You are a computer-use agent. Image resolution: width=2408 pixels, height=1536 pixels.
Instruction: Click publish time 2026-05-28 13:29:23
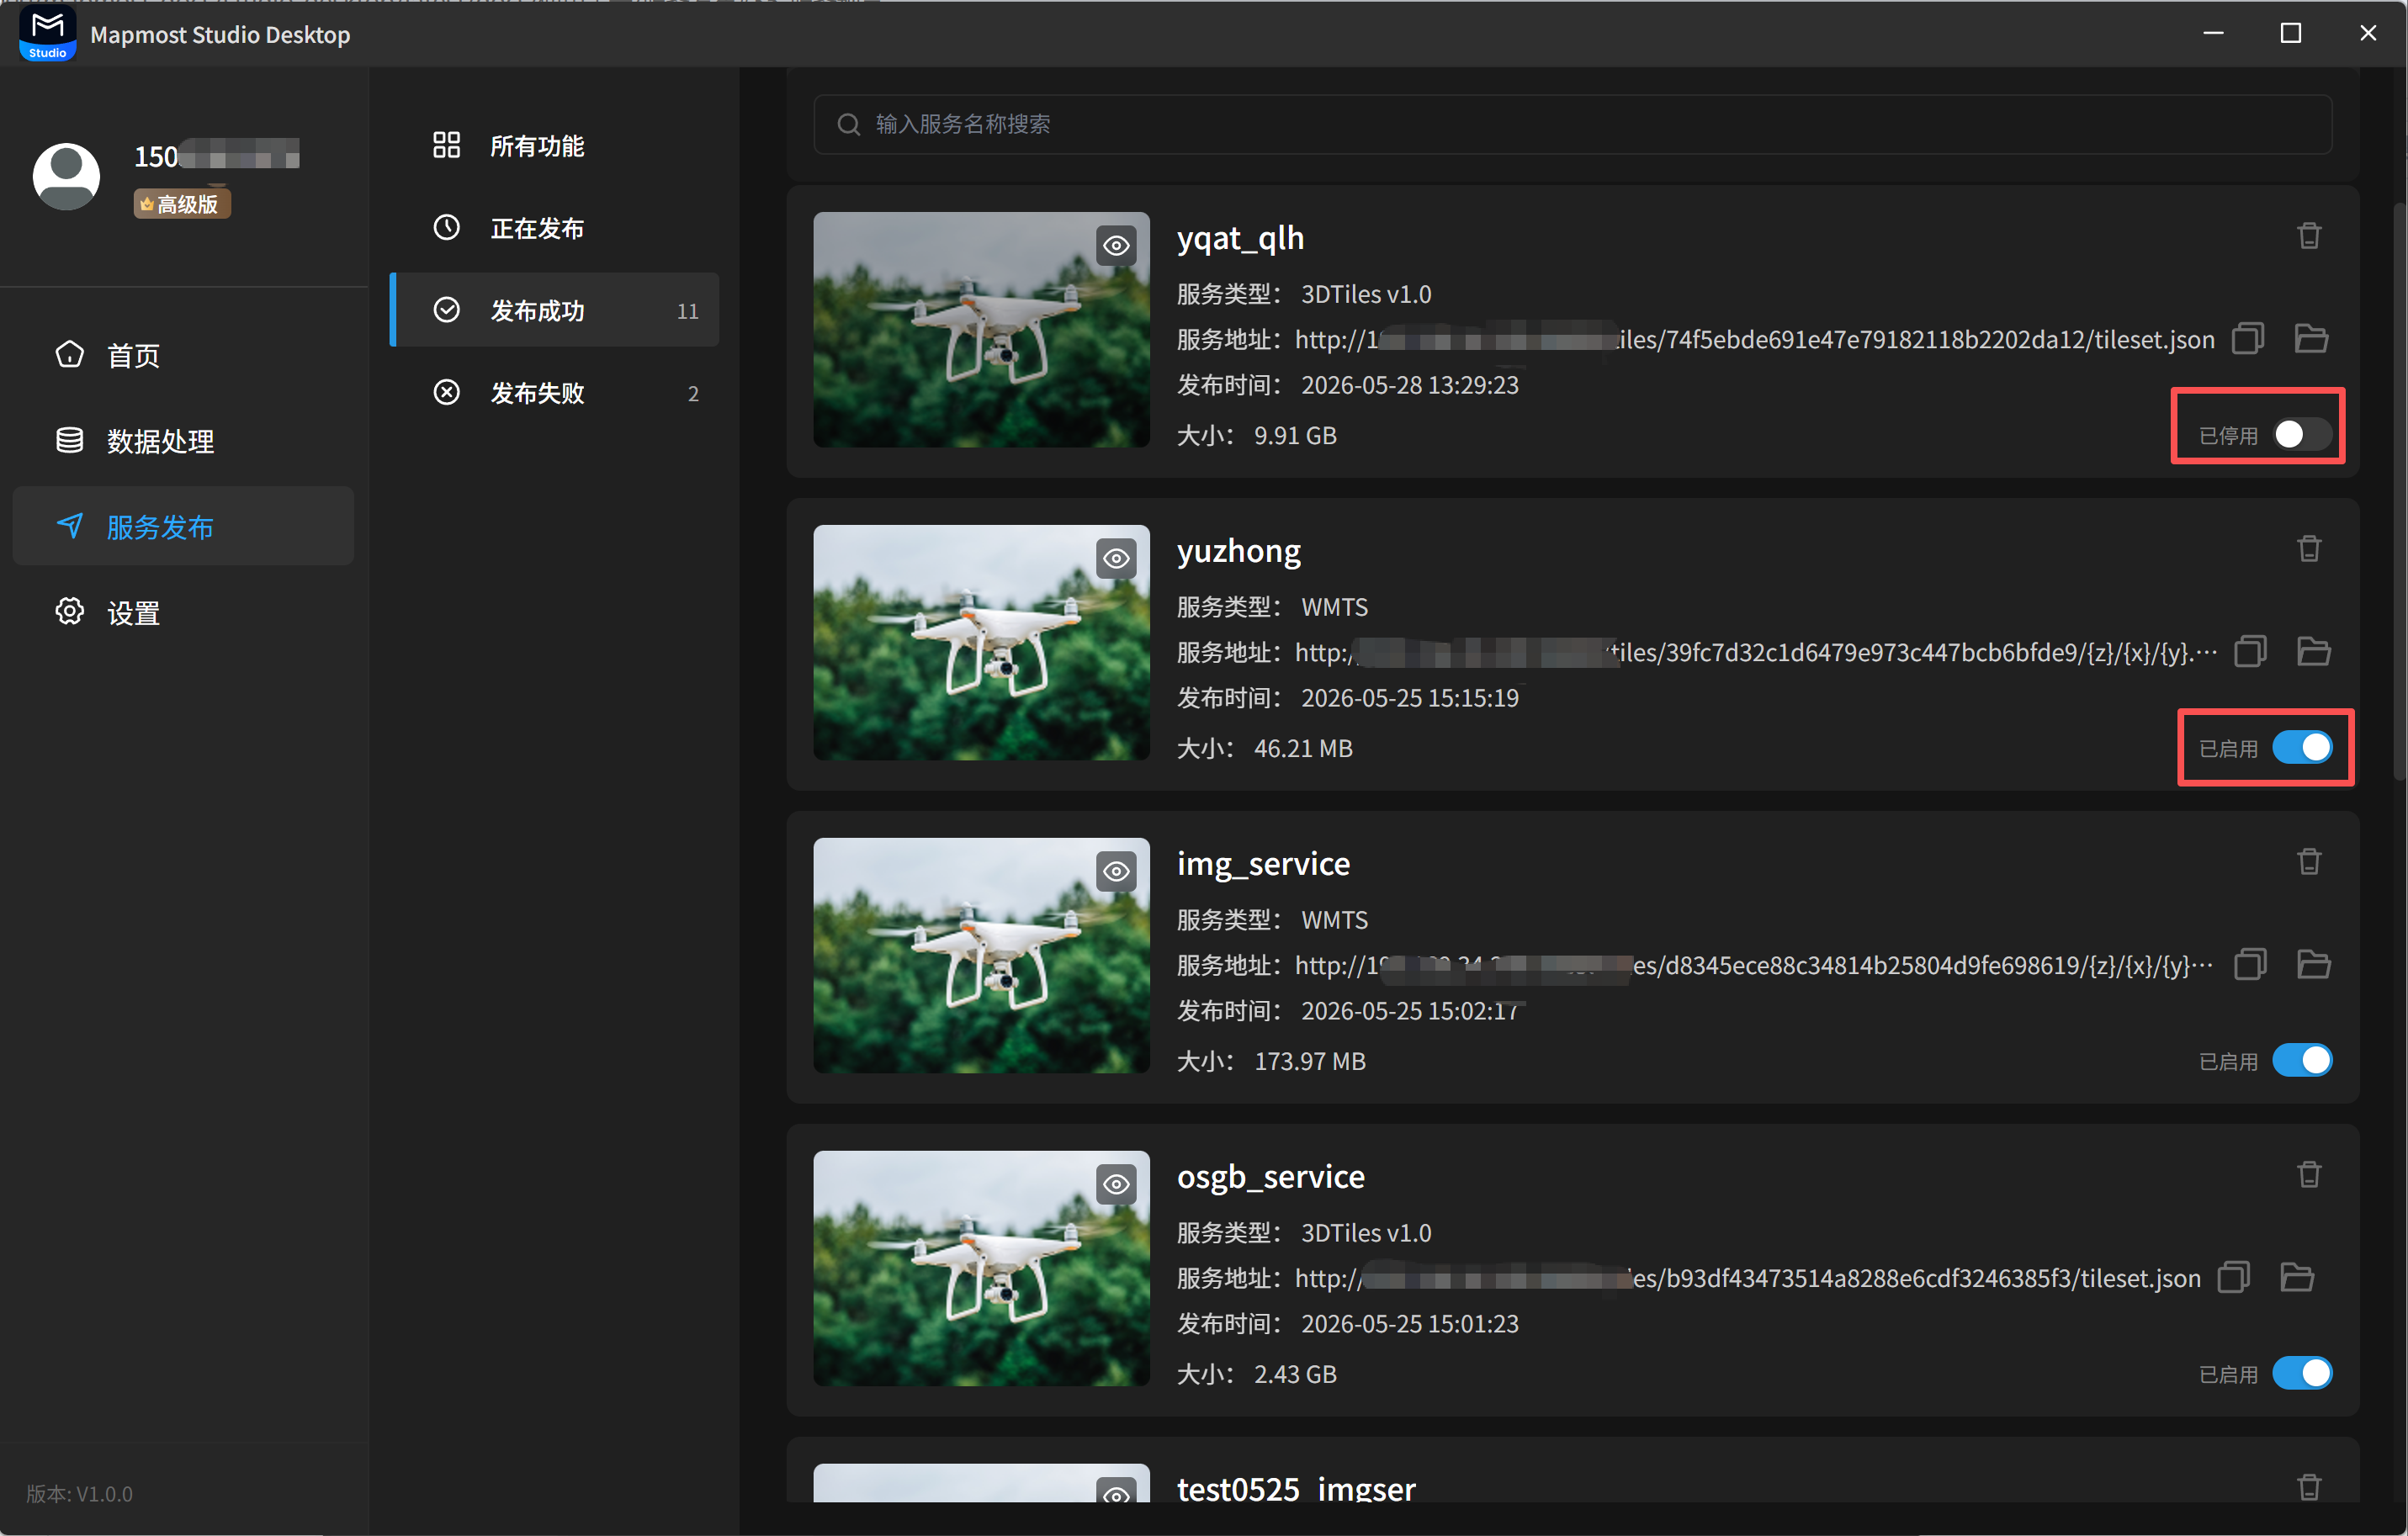1409,385
